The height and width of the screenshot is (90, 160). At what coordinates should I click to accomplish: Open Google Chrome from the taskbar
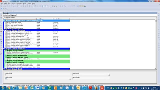(9, 88)
